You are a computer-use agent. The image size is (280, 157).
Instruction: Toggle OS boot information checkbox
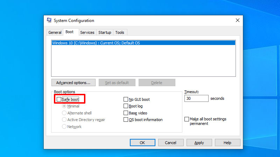point(126,120)
